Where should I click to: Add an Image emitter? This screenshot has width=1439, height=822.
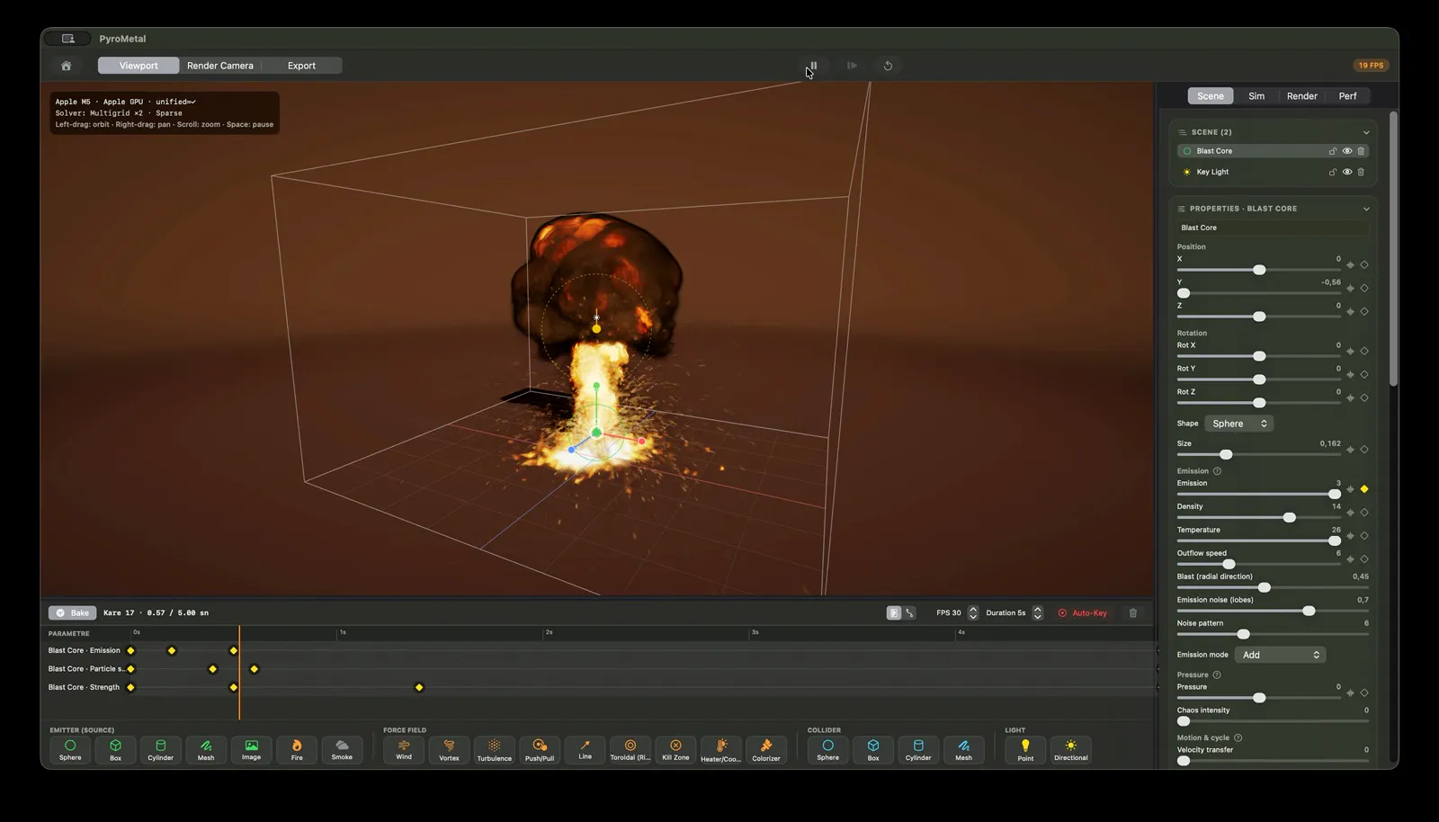coord(251,749)
